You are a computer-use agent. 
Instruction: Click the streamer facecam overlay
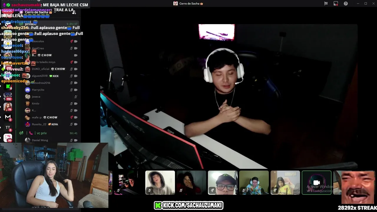click(54, 175)
